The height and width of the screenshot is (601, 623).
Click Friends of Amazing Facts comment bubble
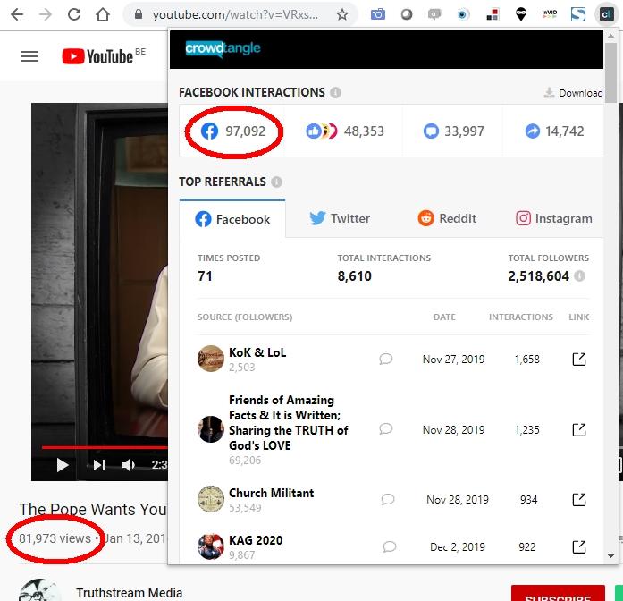[386, 429]
